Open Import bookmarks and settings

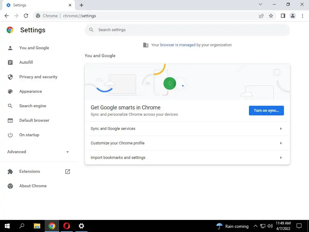point(187,158)
